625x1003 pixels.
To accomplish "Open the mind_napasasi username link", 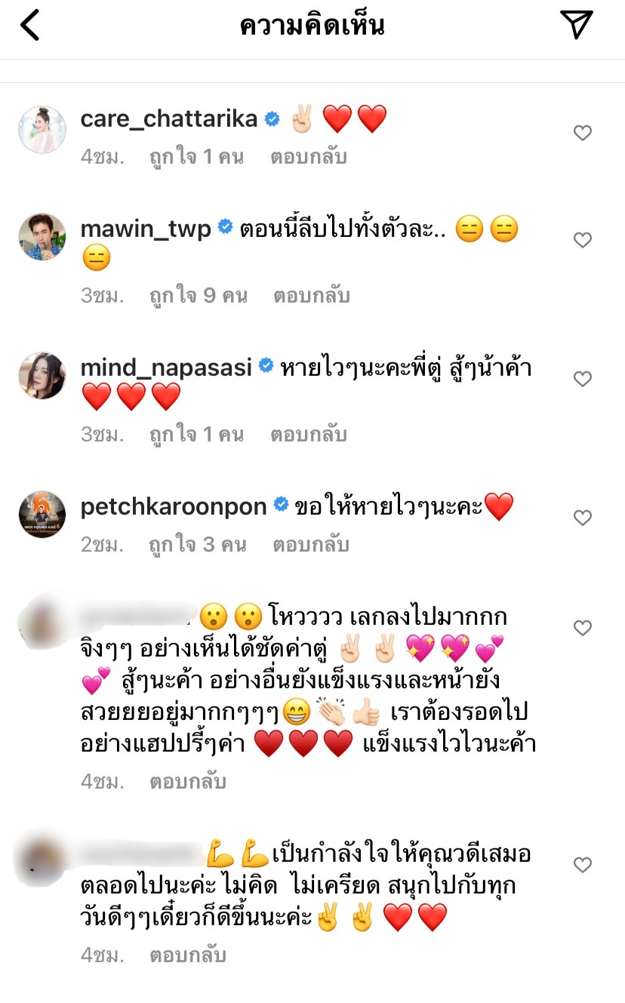I will click(x=167, y=367).
